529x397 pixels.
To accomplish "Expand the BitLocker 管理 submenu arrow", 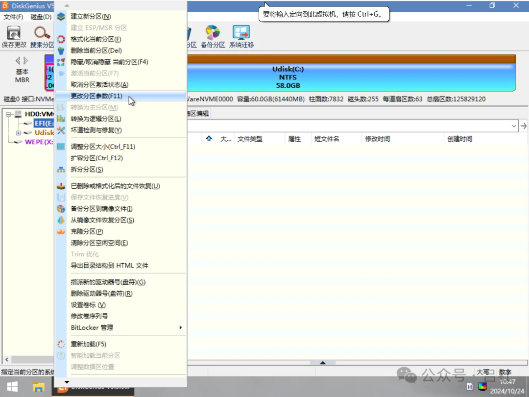I will point(181,327).
